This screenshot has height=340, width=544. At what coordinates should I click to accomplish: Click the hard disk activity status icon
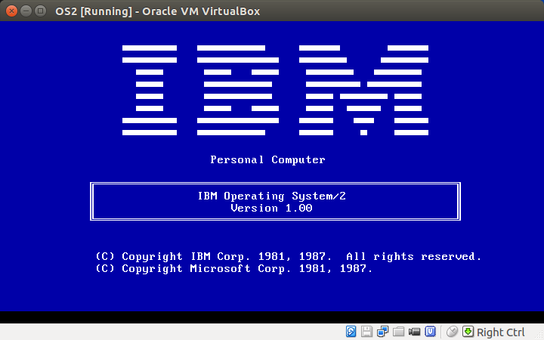coord(351,332)
